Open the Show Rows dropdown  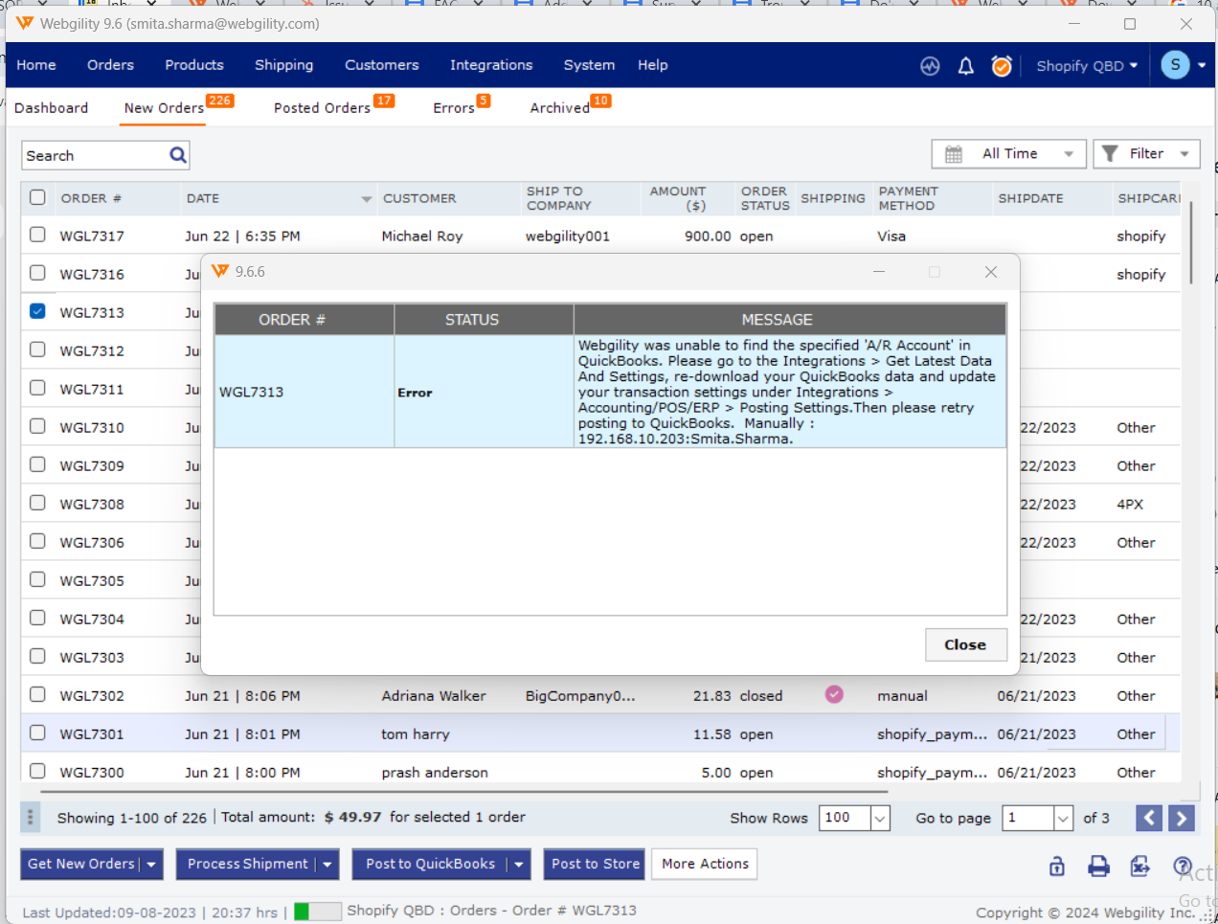tap(880, 818)
